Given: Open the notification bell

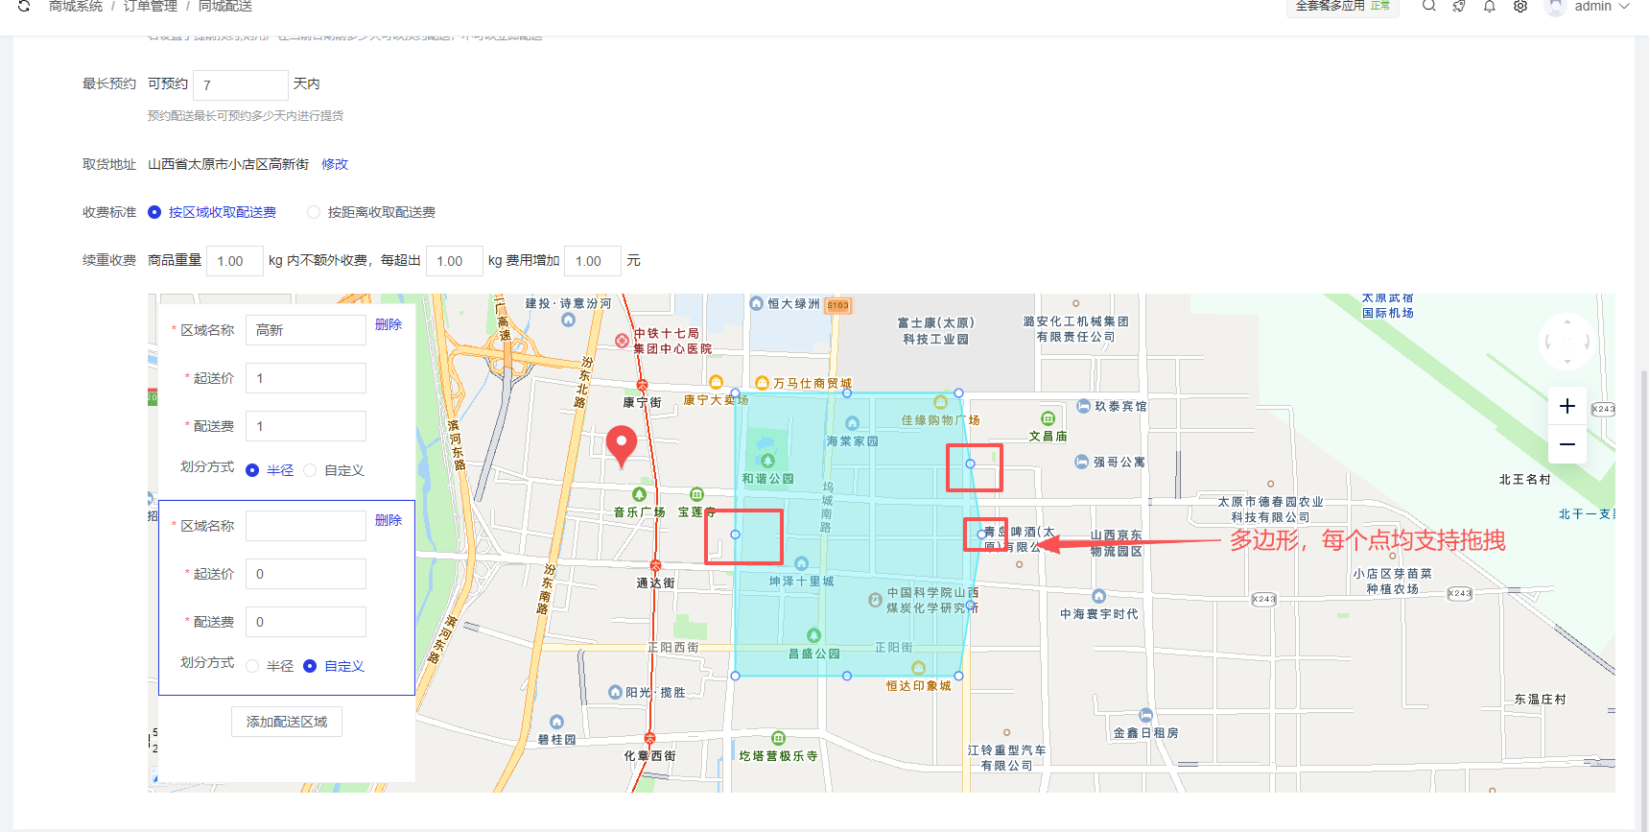Looking at the screenshot, I should pos(1490,6).
